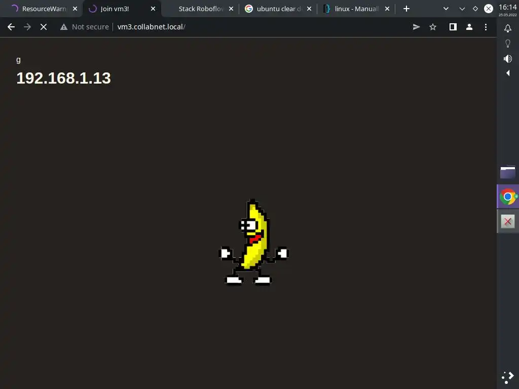
Task: Open the tab search dropdown
Action: click(446, 9)
